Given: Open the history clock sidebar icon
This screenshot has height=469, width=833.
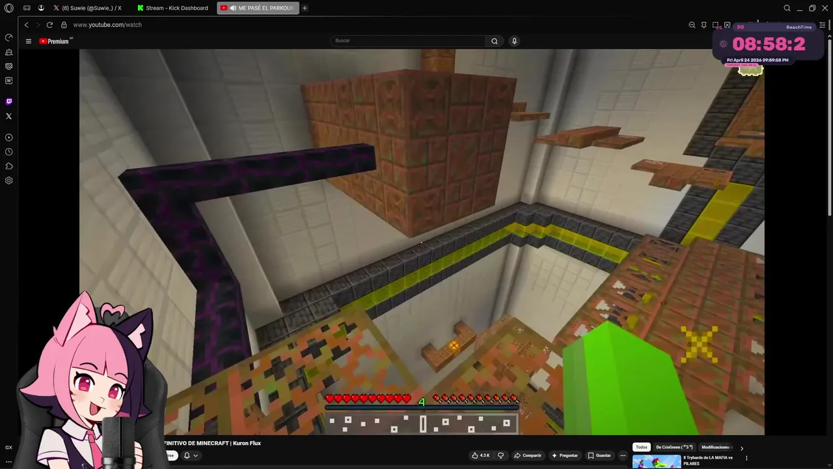Looking at the screenshot, I should (8, 152).
